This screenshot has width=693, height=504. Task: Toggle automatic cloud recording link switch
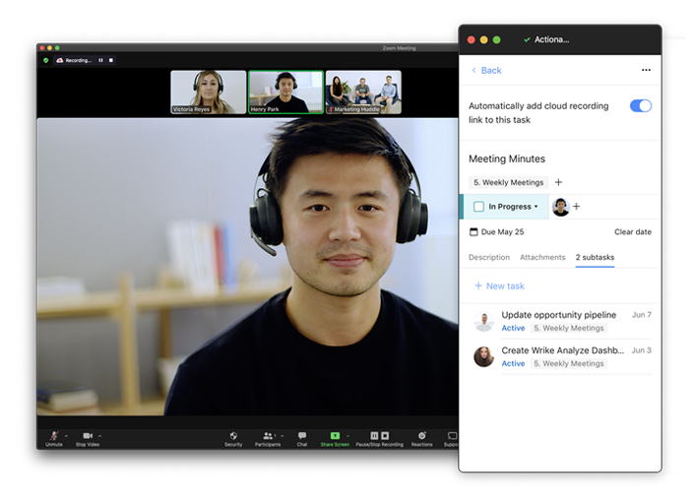[x=641, y=106]
